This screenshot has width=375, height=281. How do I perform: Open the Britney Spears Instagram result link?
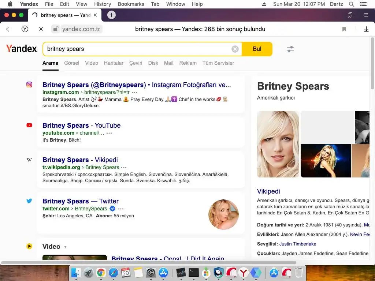click(x=137, y=85)
